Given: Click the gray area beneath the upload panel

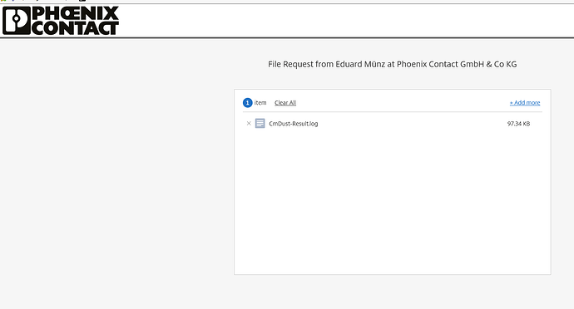Looking at the screenshot, I should click(x=393, y=292).
